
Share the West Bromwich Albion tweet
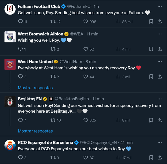(x=159, y=49)
